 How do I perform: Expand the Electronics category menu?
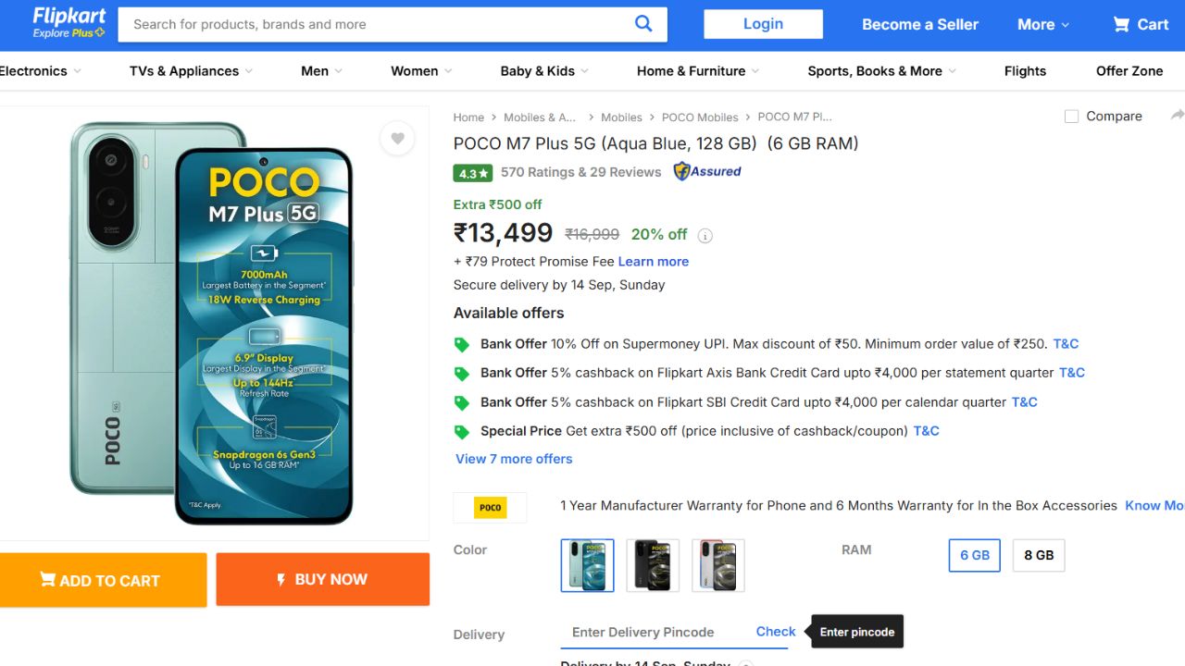[x=39, y=71]
